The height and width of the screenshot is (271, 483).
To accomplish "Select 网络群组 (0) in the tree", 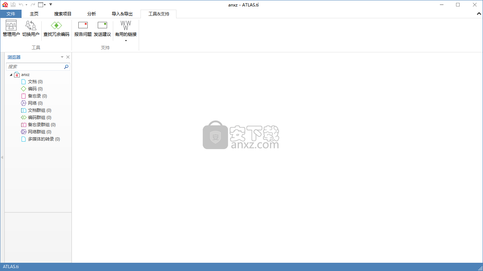I will point(40,132).
